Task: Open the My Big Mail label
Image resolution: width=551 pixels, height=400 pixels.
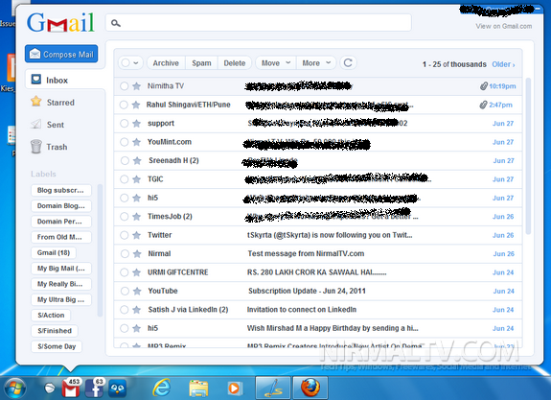Action: click(60, 269)
